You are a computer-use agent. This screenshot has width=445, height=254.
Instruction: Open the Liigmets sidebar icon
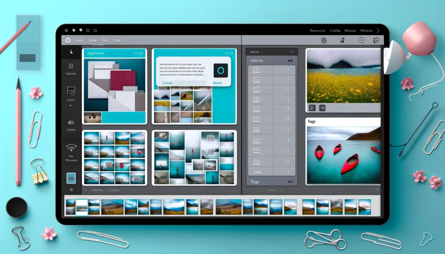coord(71,66)
